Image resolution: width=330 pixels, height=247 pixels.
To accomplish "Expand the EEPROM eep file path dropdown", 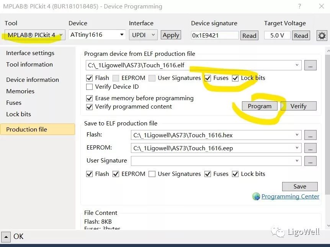I will pyautogui.click(x=297, y=148).
